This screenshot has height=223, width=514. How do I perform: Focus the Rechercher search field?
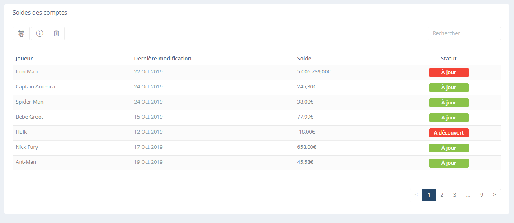click(x=464, y=33)
